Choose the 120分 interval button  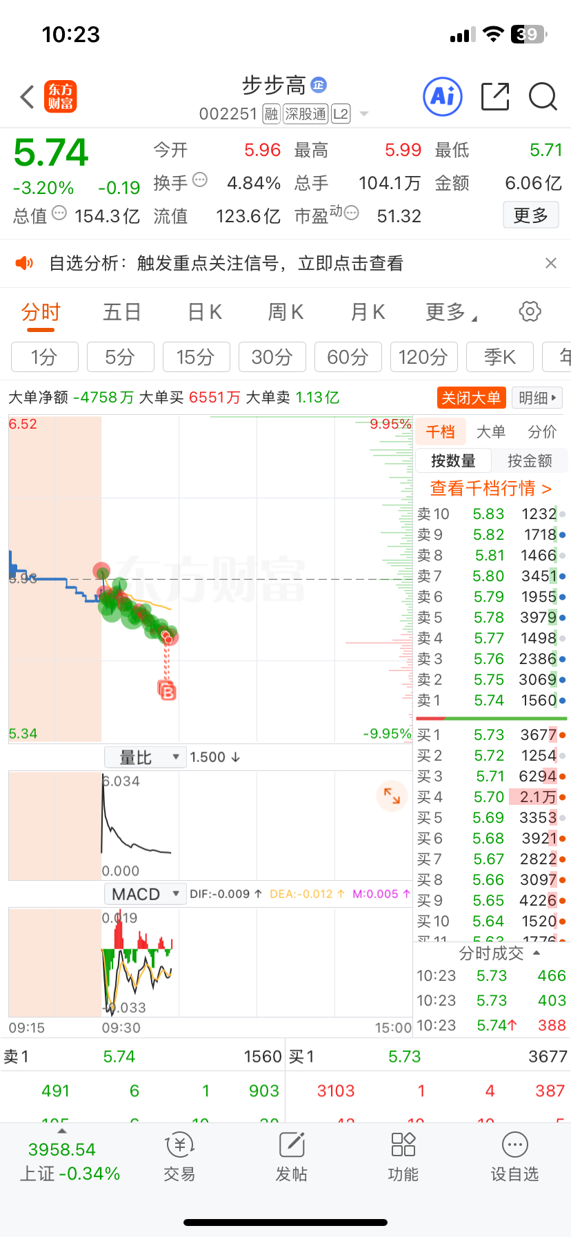coord(424,358)
